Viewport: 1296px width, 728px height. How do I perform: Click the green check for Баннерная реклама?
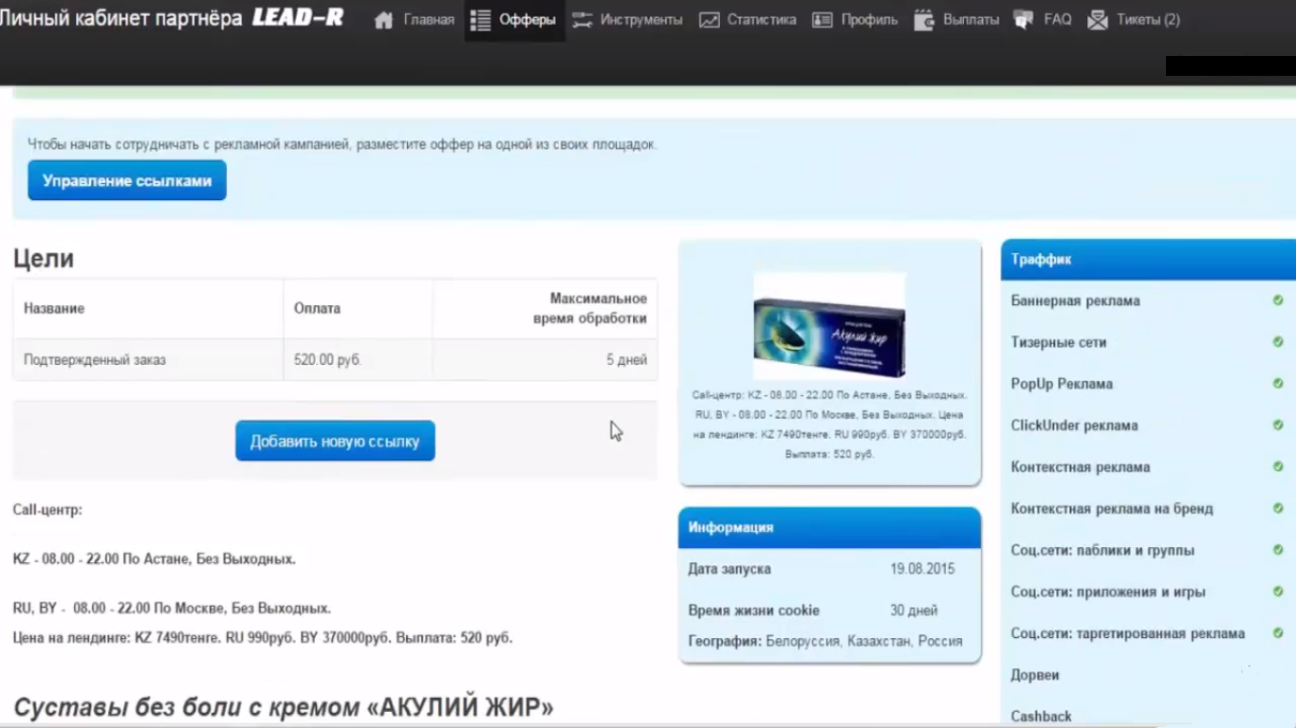(x=1278, y=300)
